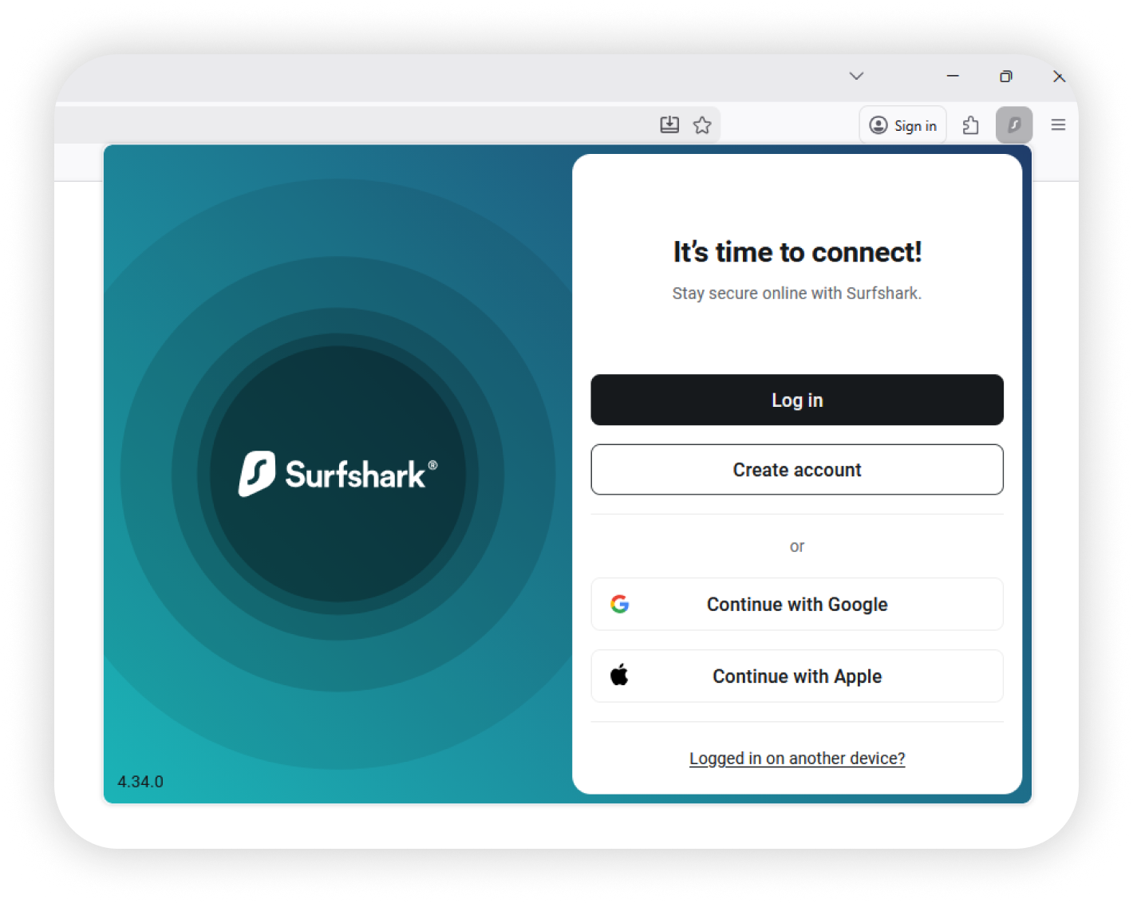This screenshot has height=903, width=1133.
Task: Choose Continue with Apple
Action: tap(797, 676)
